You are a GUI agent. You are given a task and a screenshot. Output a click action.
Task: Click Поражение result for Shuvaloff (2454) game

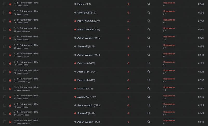[x=169, y=45]
